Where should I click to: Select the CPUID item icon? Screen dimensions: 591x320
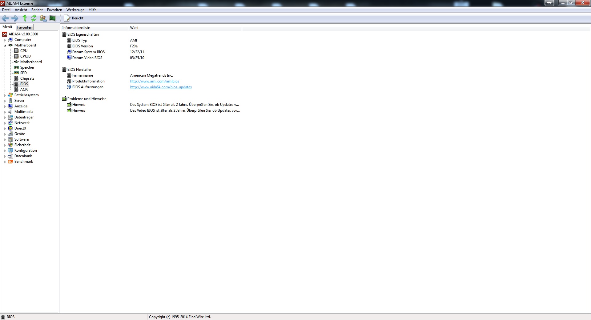click(16, 56)
